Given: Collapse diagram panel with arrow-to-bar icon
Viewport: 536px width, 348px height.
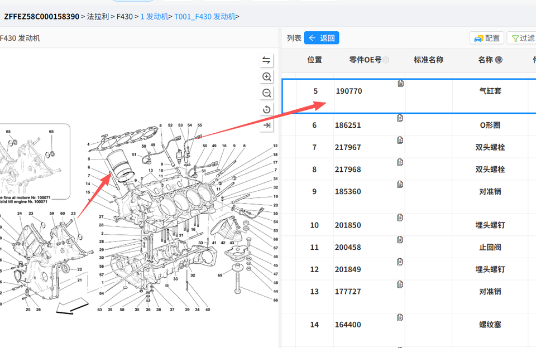Looking at the screenshot, I should coord(266,125).
